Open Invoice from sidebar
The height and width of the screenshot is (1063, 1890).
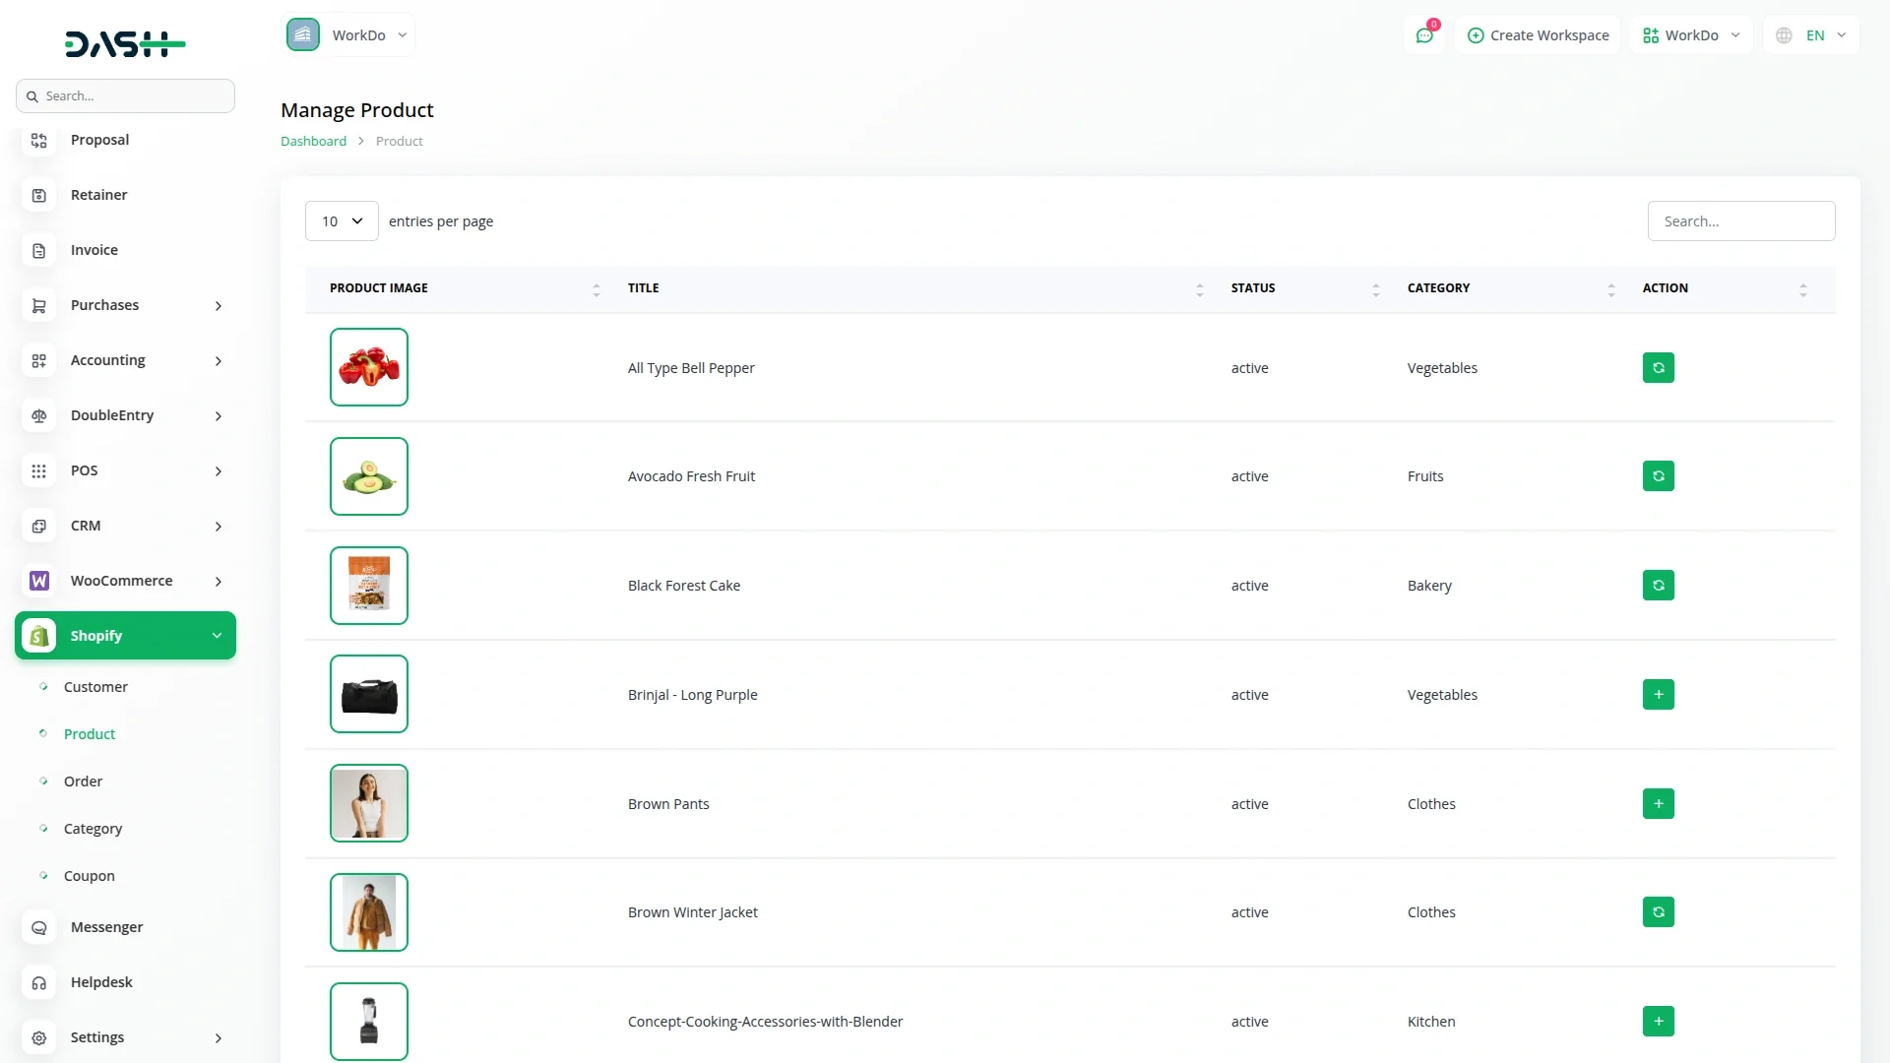(x=94, y=250)
